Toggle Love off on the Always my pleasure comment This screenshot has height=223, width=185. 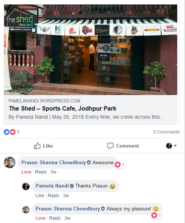point(40,218)
